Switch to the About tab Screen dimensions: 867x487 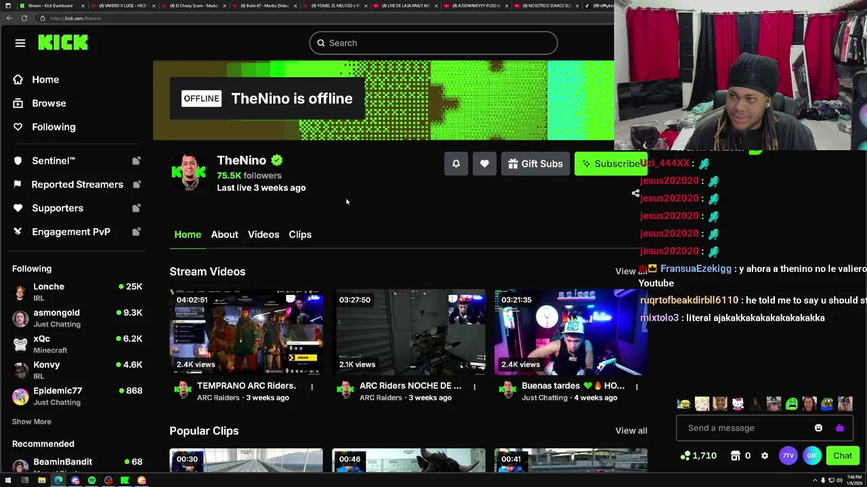point(224,234)
